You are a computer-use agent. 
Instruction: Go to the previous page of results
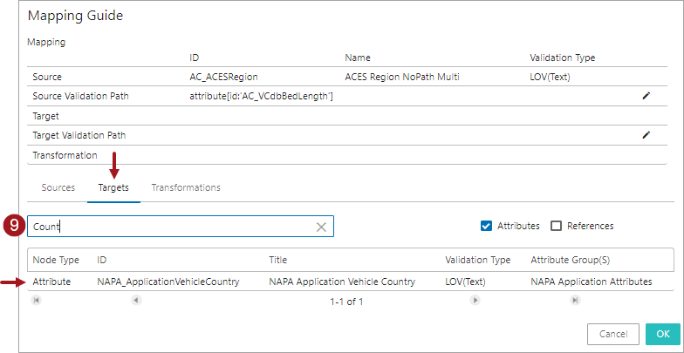click(136, 301)
